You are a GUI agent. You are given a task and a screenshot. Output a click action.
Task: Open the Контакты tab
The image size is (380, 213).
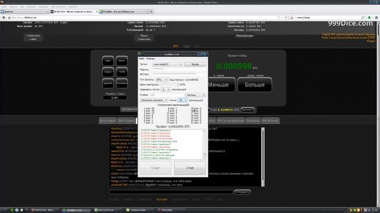click(x=253, y=121)
